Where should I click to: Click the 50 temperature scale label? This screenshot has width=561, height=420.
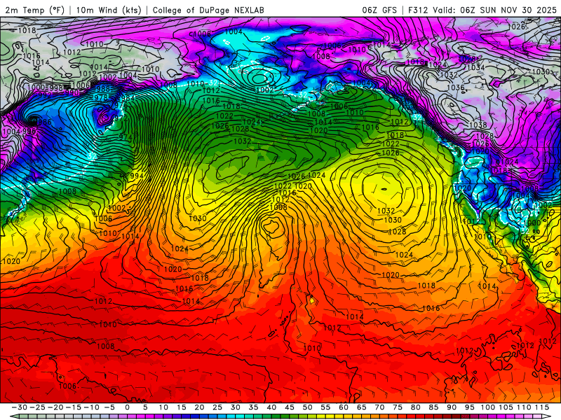pyautogui.click(x=307, y=407)
